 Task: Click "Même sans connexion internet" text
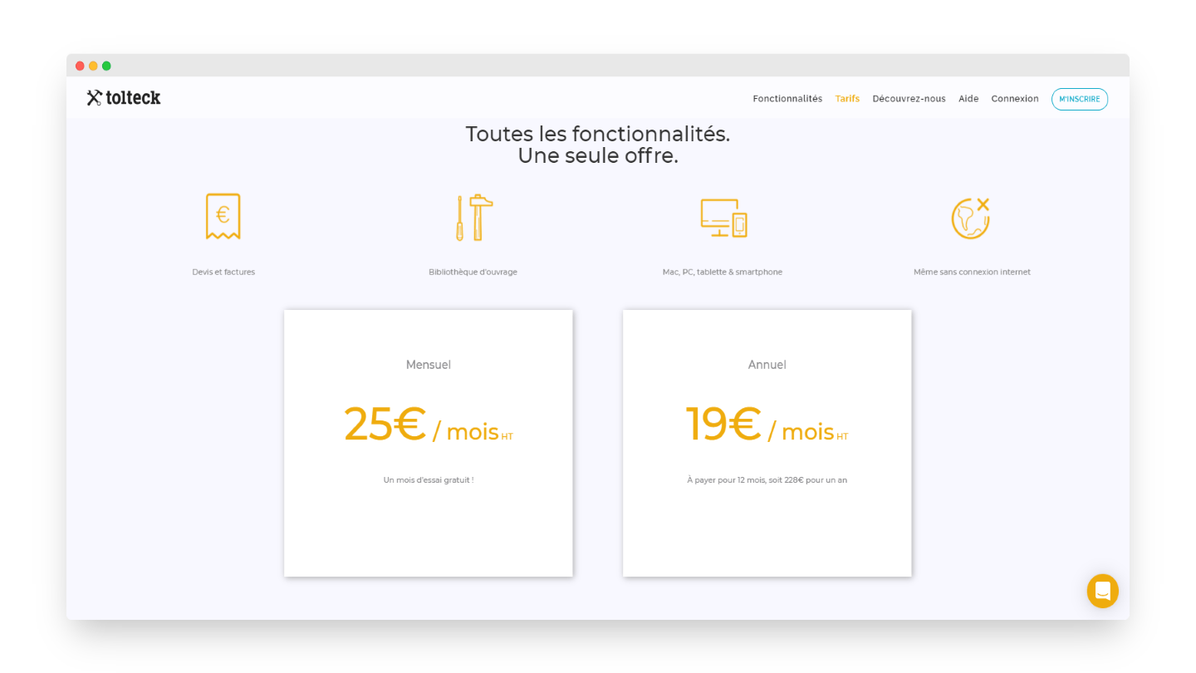click(972, 272)
